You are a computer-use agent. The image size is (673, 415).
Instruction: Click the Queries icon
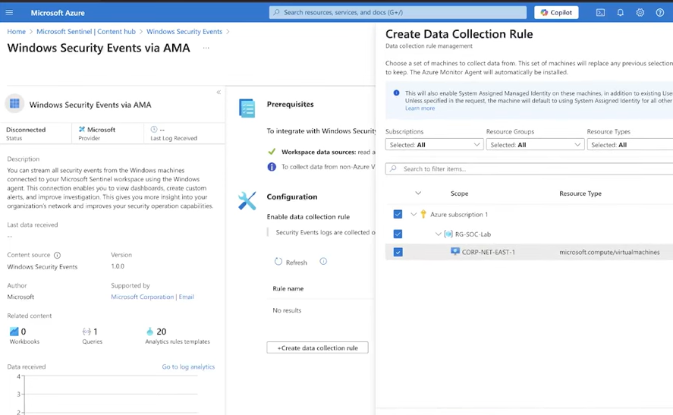point(86,332)
